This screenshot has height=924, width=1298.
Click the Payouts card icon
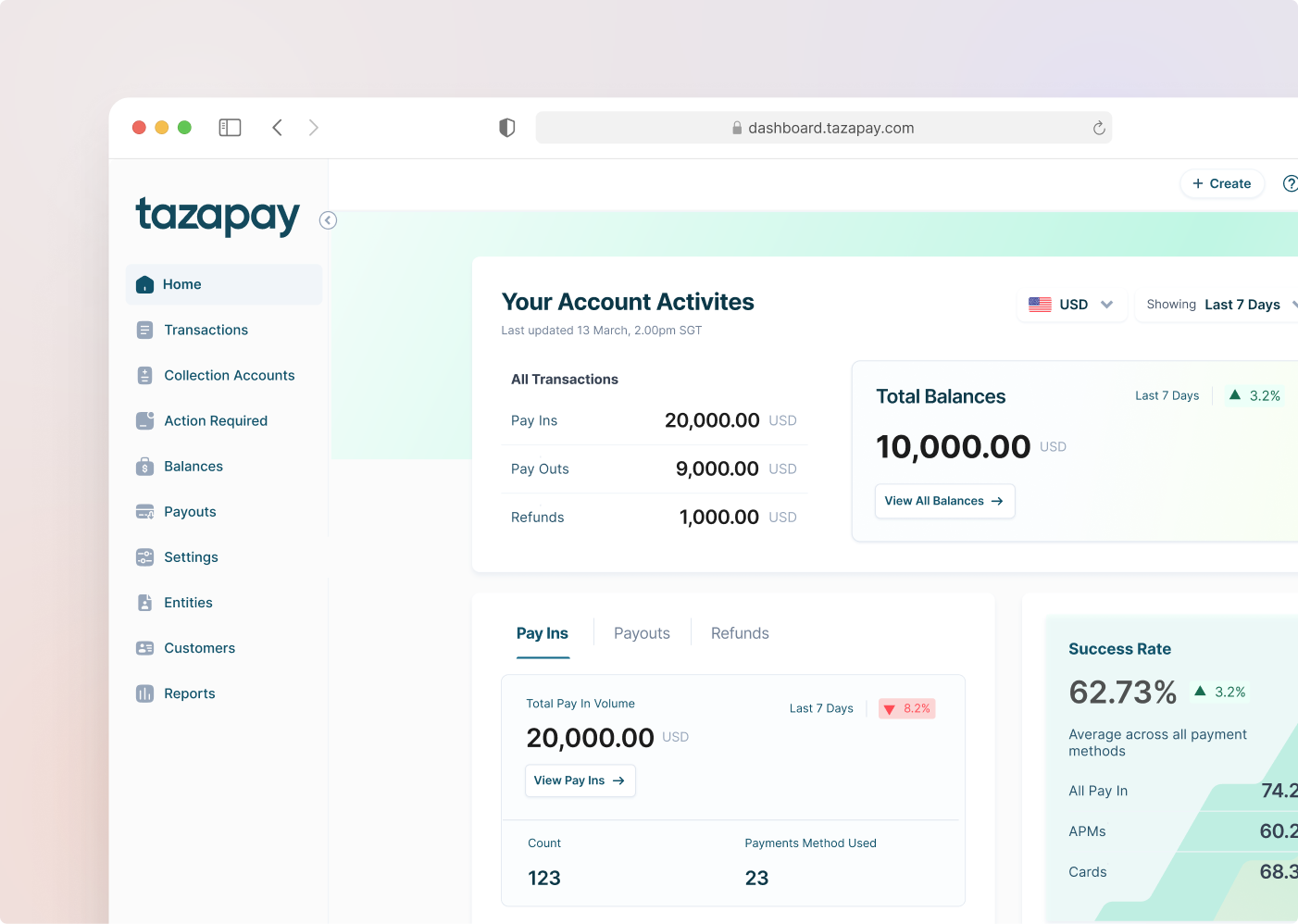click(144, 511)
